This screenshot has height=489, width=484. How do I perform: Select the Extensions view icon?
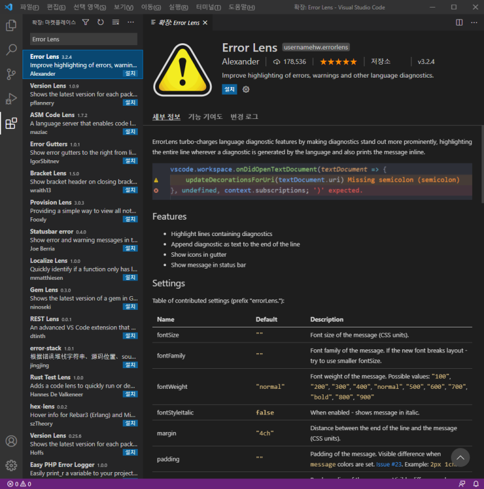(11, 123)
